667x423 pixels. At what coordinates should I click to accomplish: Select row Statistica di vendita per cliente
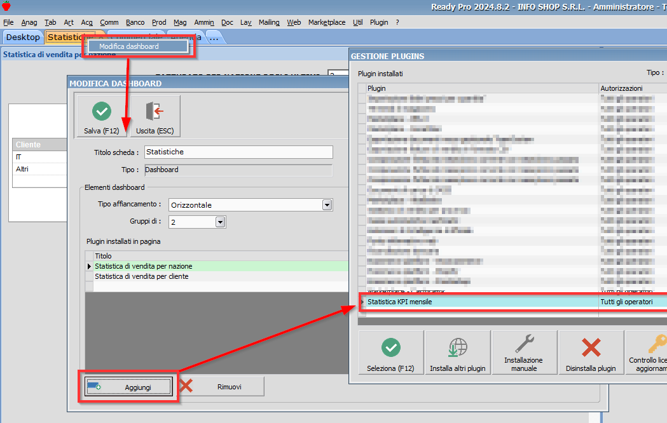221,276
